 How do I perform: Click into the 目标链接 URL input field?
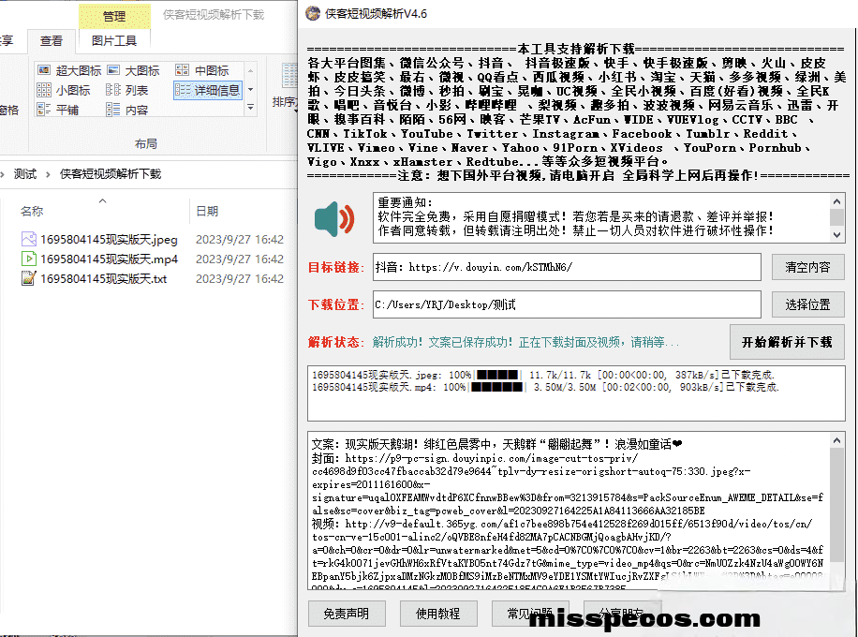[567, 267]
